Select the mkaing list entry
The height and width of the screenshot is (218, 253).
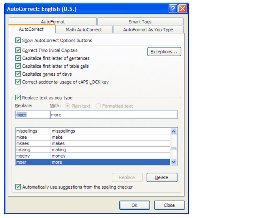[x=93, y=150]
